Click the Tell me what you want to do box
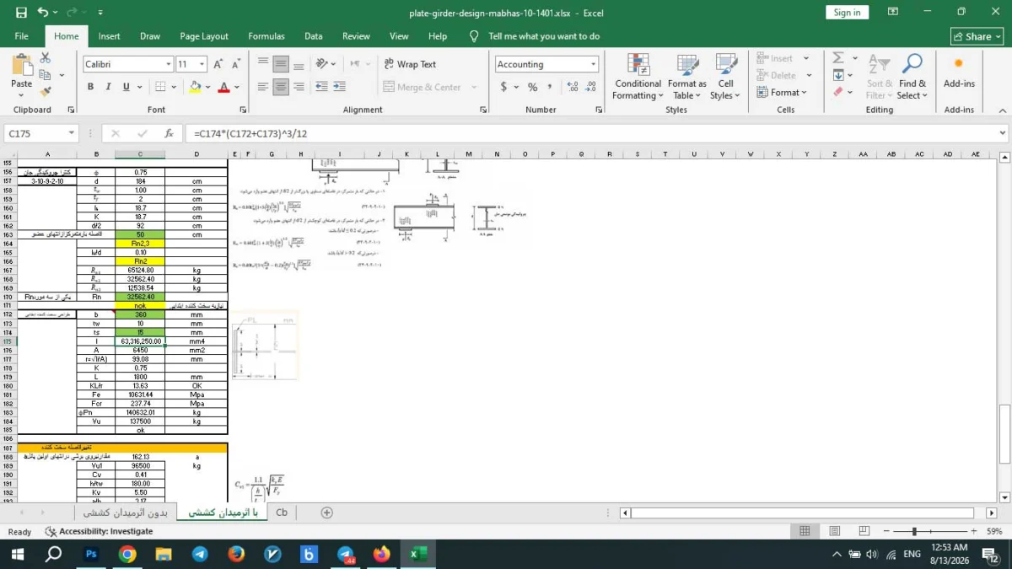The width and height of the screenshot is (1012, 569). point(544,36)
